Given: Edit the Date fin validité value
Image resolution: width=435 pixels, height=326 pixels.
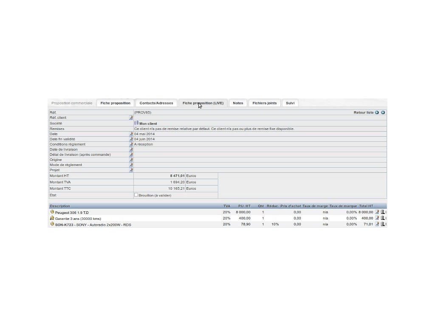Looking at the screenshot, I should click(131, 139).
